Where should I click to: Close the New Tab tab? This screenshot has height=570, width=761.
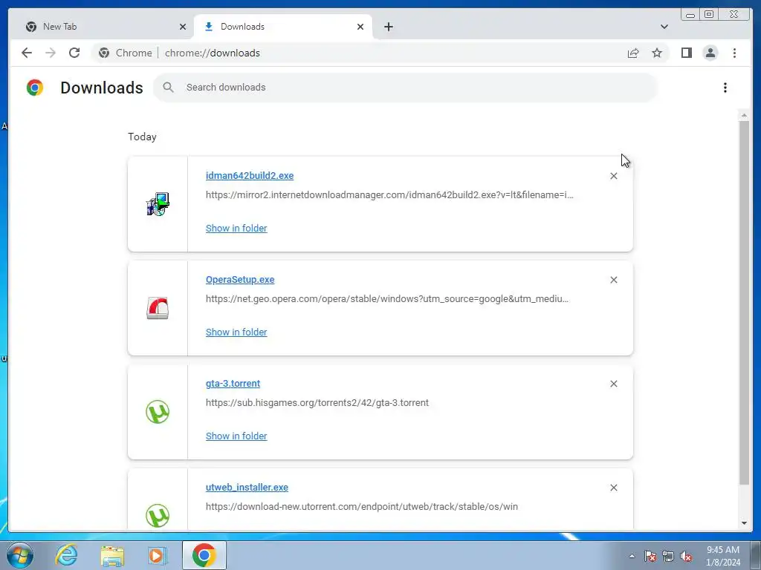coord(183,27)
